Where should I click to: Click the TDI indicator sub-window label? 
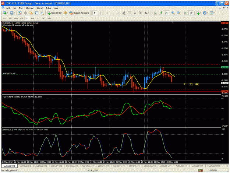click(x=22, y=97)
